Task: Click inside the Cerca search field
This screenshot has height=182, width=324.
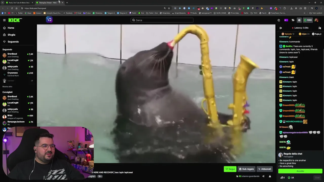Action: point(162,20)
